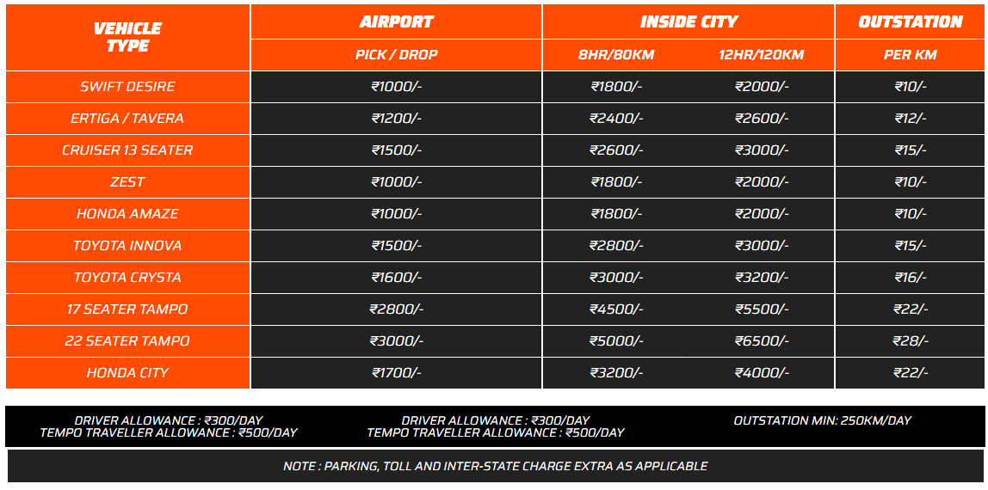This screenshot has width=988, height=490.
Task: Select the INSIDE CITY header cell
Action: 689,21
